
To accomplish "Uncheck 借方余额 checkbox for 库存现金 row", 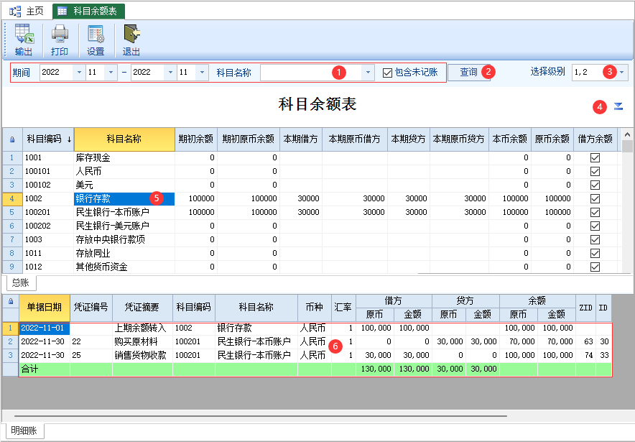I will 594,157.
